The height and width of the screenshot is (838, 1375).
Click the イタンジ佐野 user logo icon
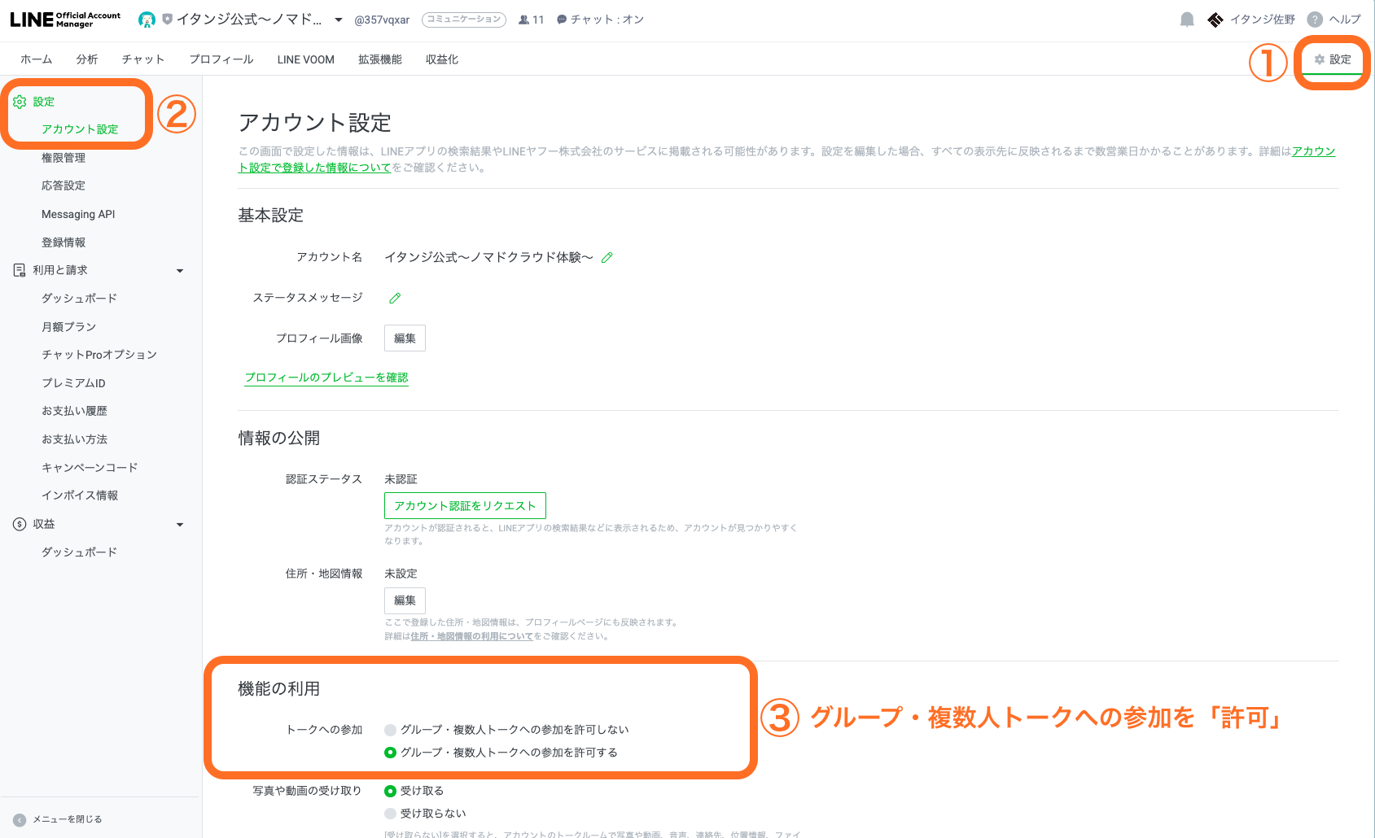1215,20
